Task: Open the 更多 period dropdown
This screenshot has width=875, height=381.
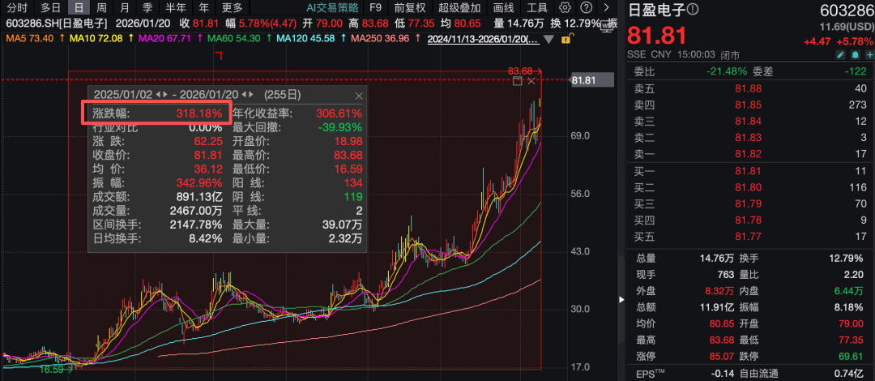Action: 233,7
